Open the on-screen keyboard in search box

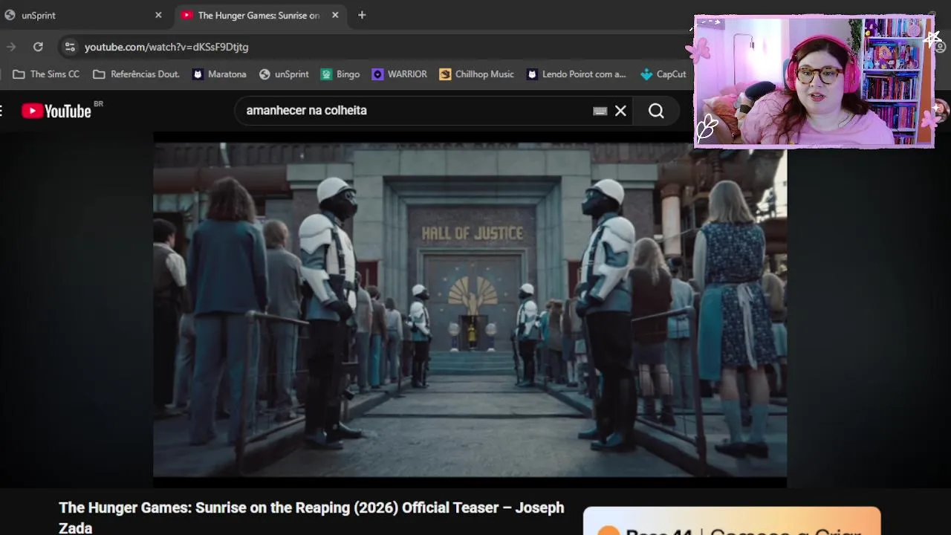click(x=600, y=111)
